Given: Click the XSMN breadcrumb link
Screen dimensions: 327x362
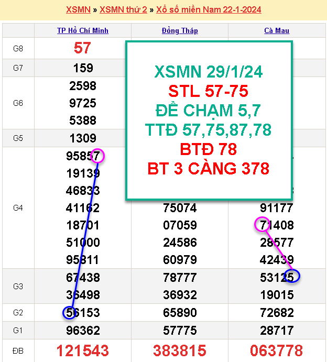Looking at the screenshot, I should point(78,10).
